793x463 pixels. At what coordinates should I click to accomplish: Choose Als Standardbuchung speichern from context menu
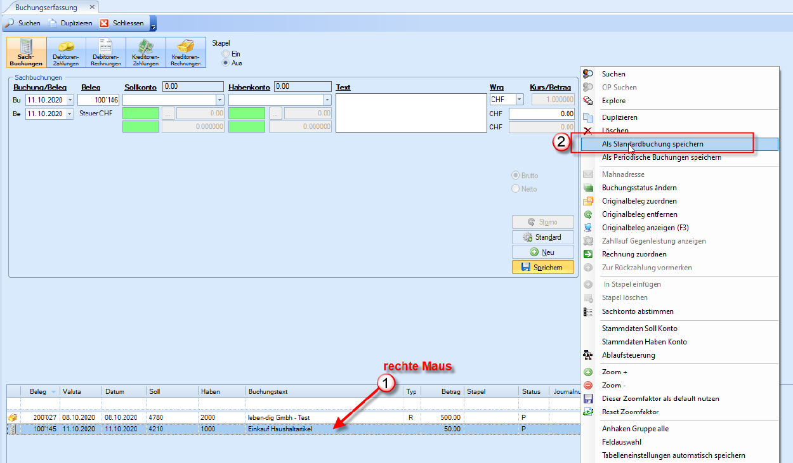click(652, 144)
